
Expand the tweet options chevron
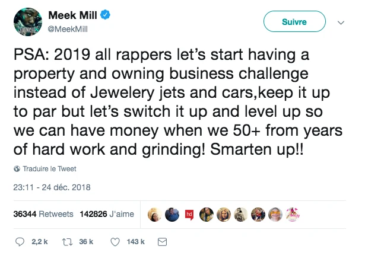[x=341, y=23]
